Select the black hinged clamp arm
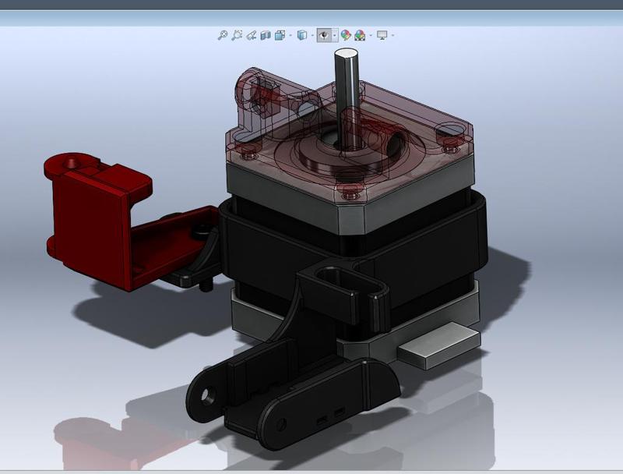Viewport: 623px width, 474px height. coord(318,401)
